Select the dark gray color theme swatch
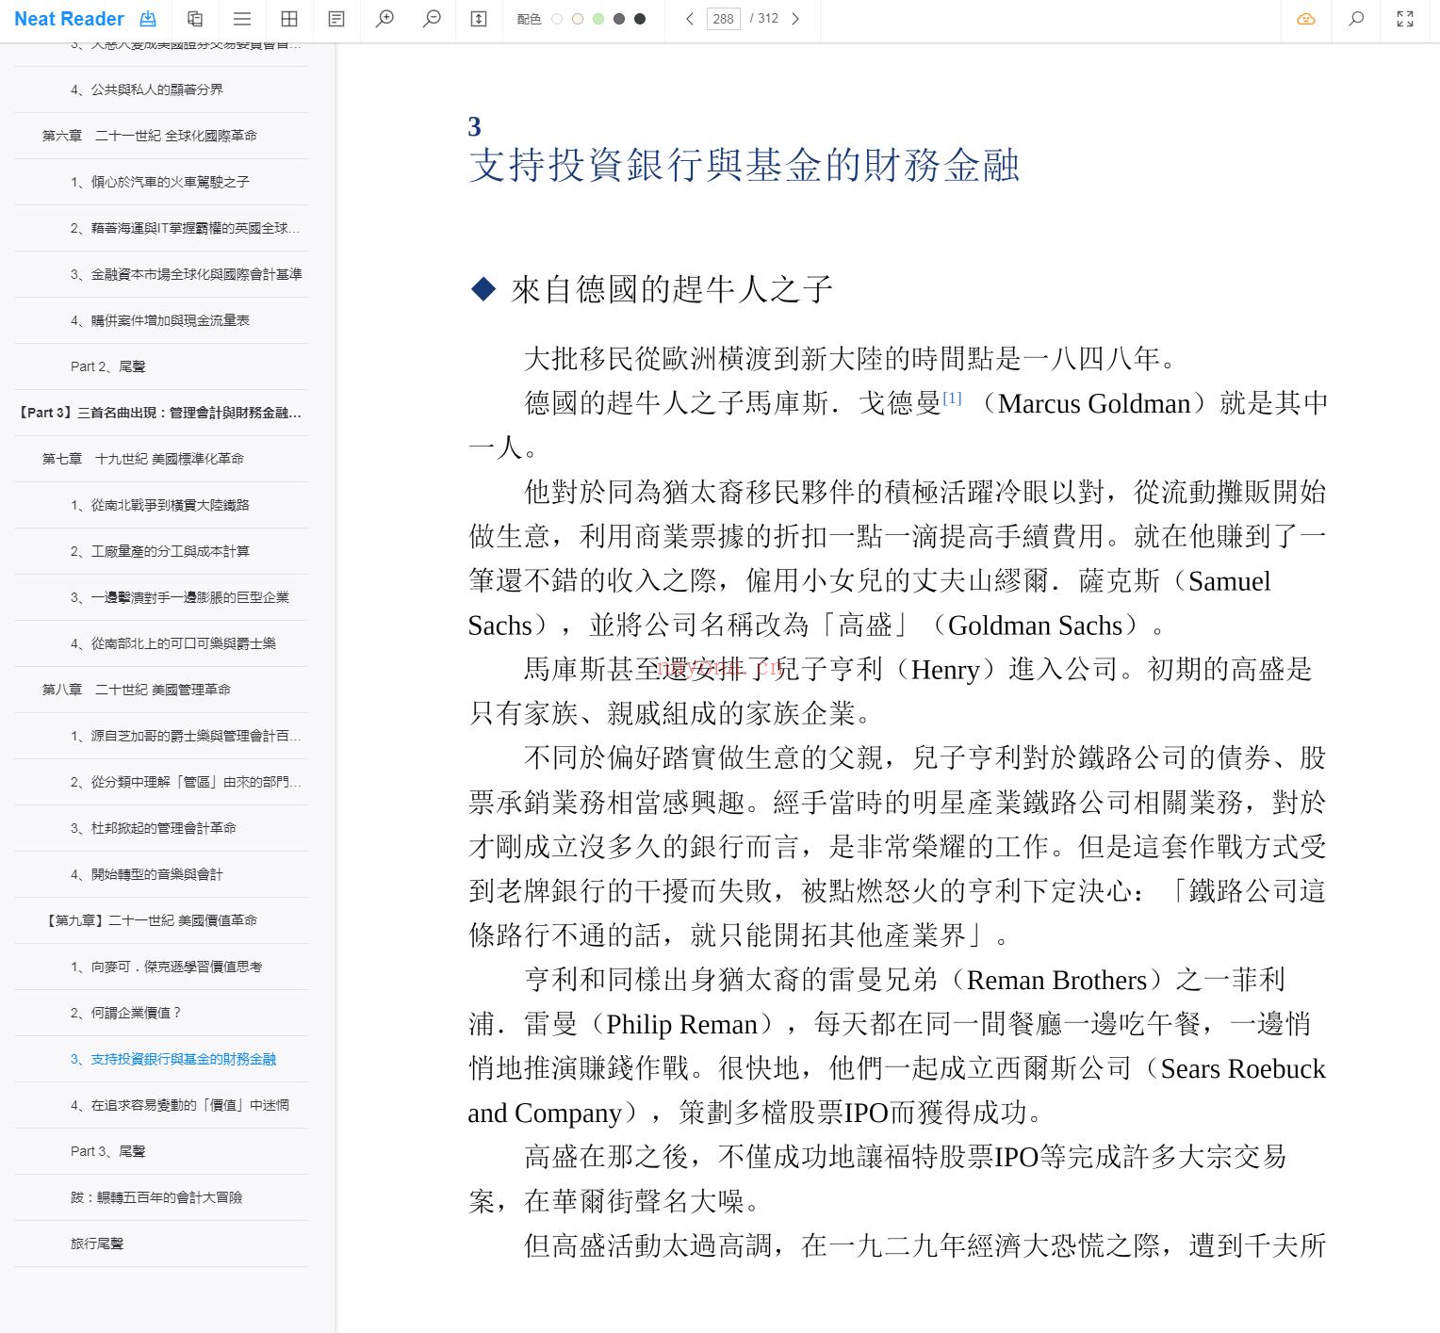The height and width of the screenshot is (1333, 1440). (x=619, y=19)
